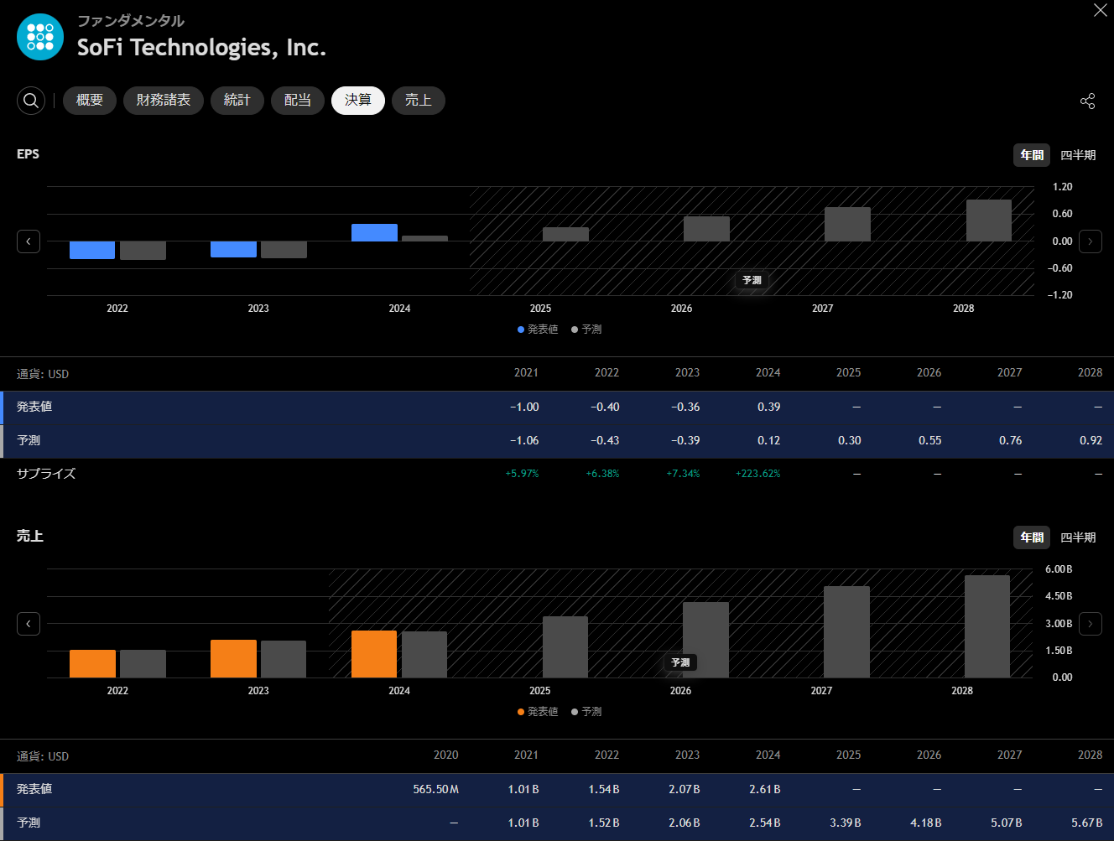Click the 予測 legend under 売上 chart
The image size is (1114, 841).
coord(586,712)
